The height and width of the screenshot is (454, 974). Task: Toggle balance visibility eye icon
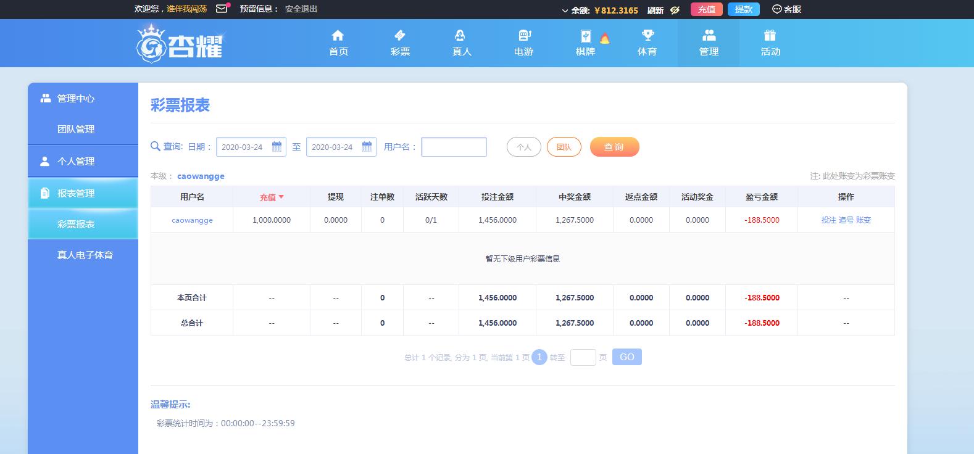coord(675,10)
